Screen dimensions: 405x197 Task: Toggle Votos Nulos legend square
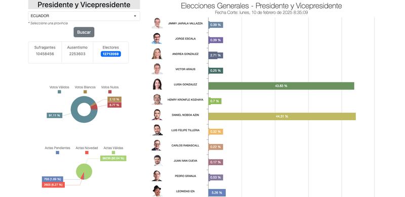[x=110, y=92]
